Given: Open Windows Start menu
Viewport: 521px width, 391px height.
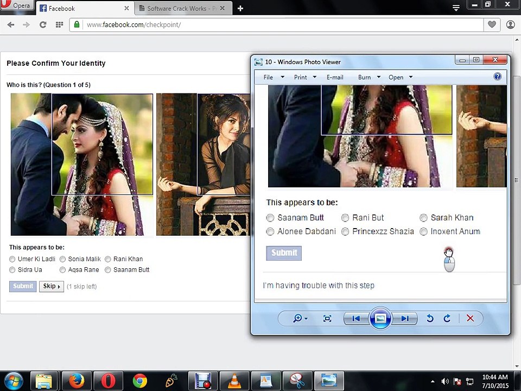Looking at the screenshot, I should pyautogui.click(x=13, y=381).
